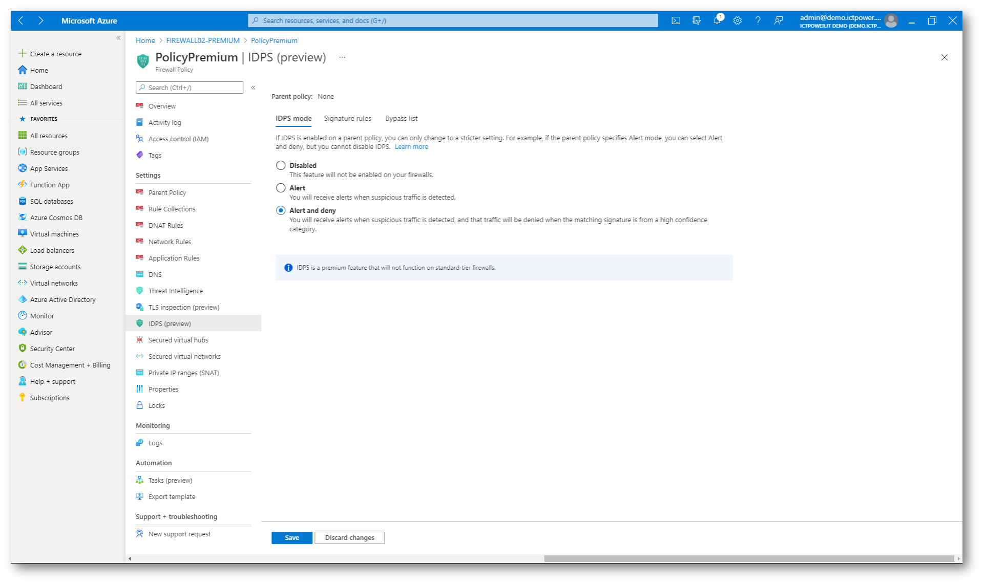Click Discard changes button
984x585 pixels.
click(349, 537)
